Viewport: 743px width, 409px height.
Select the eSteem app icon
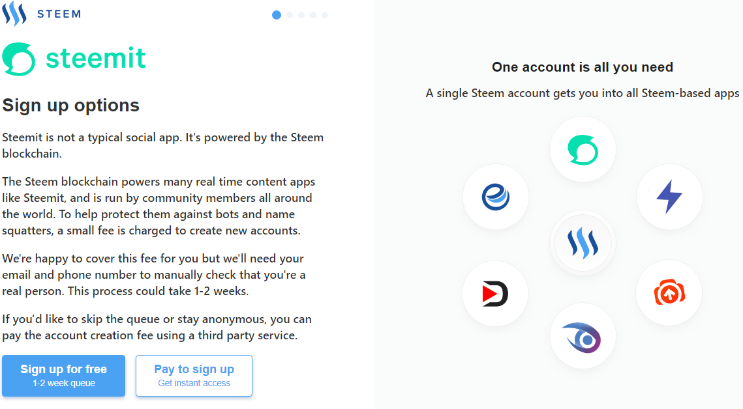pos(496,196)
